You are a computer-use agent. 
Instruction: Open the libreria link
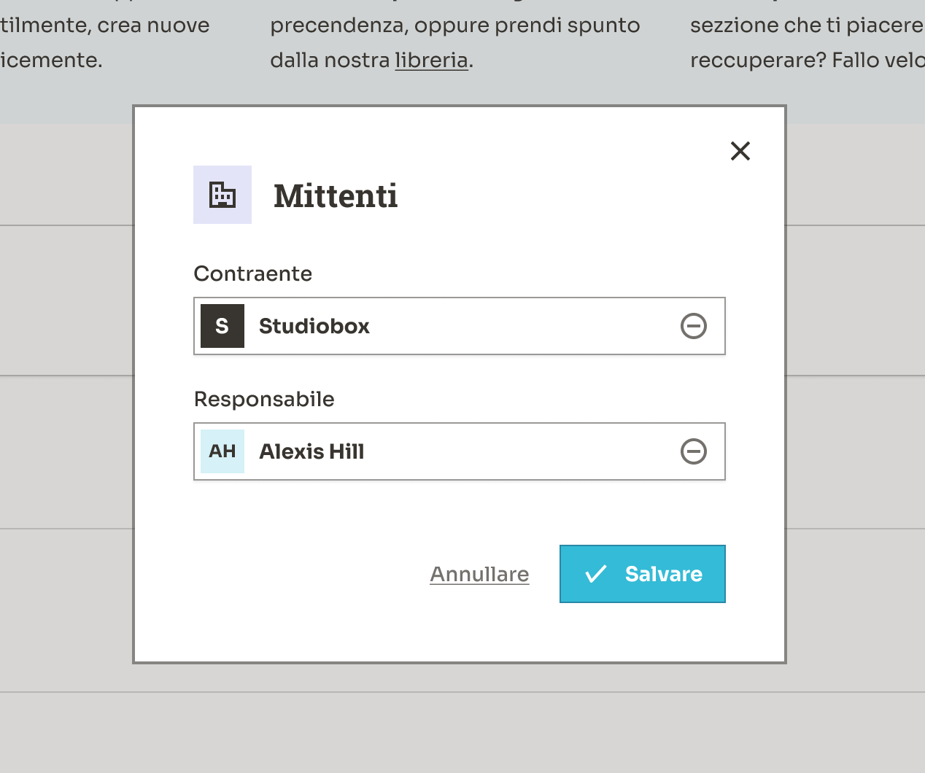431,60
